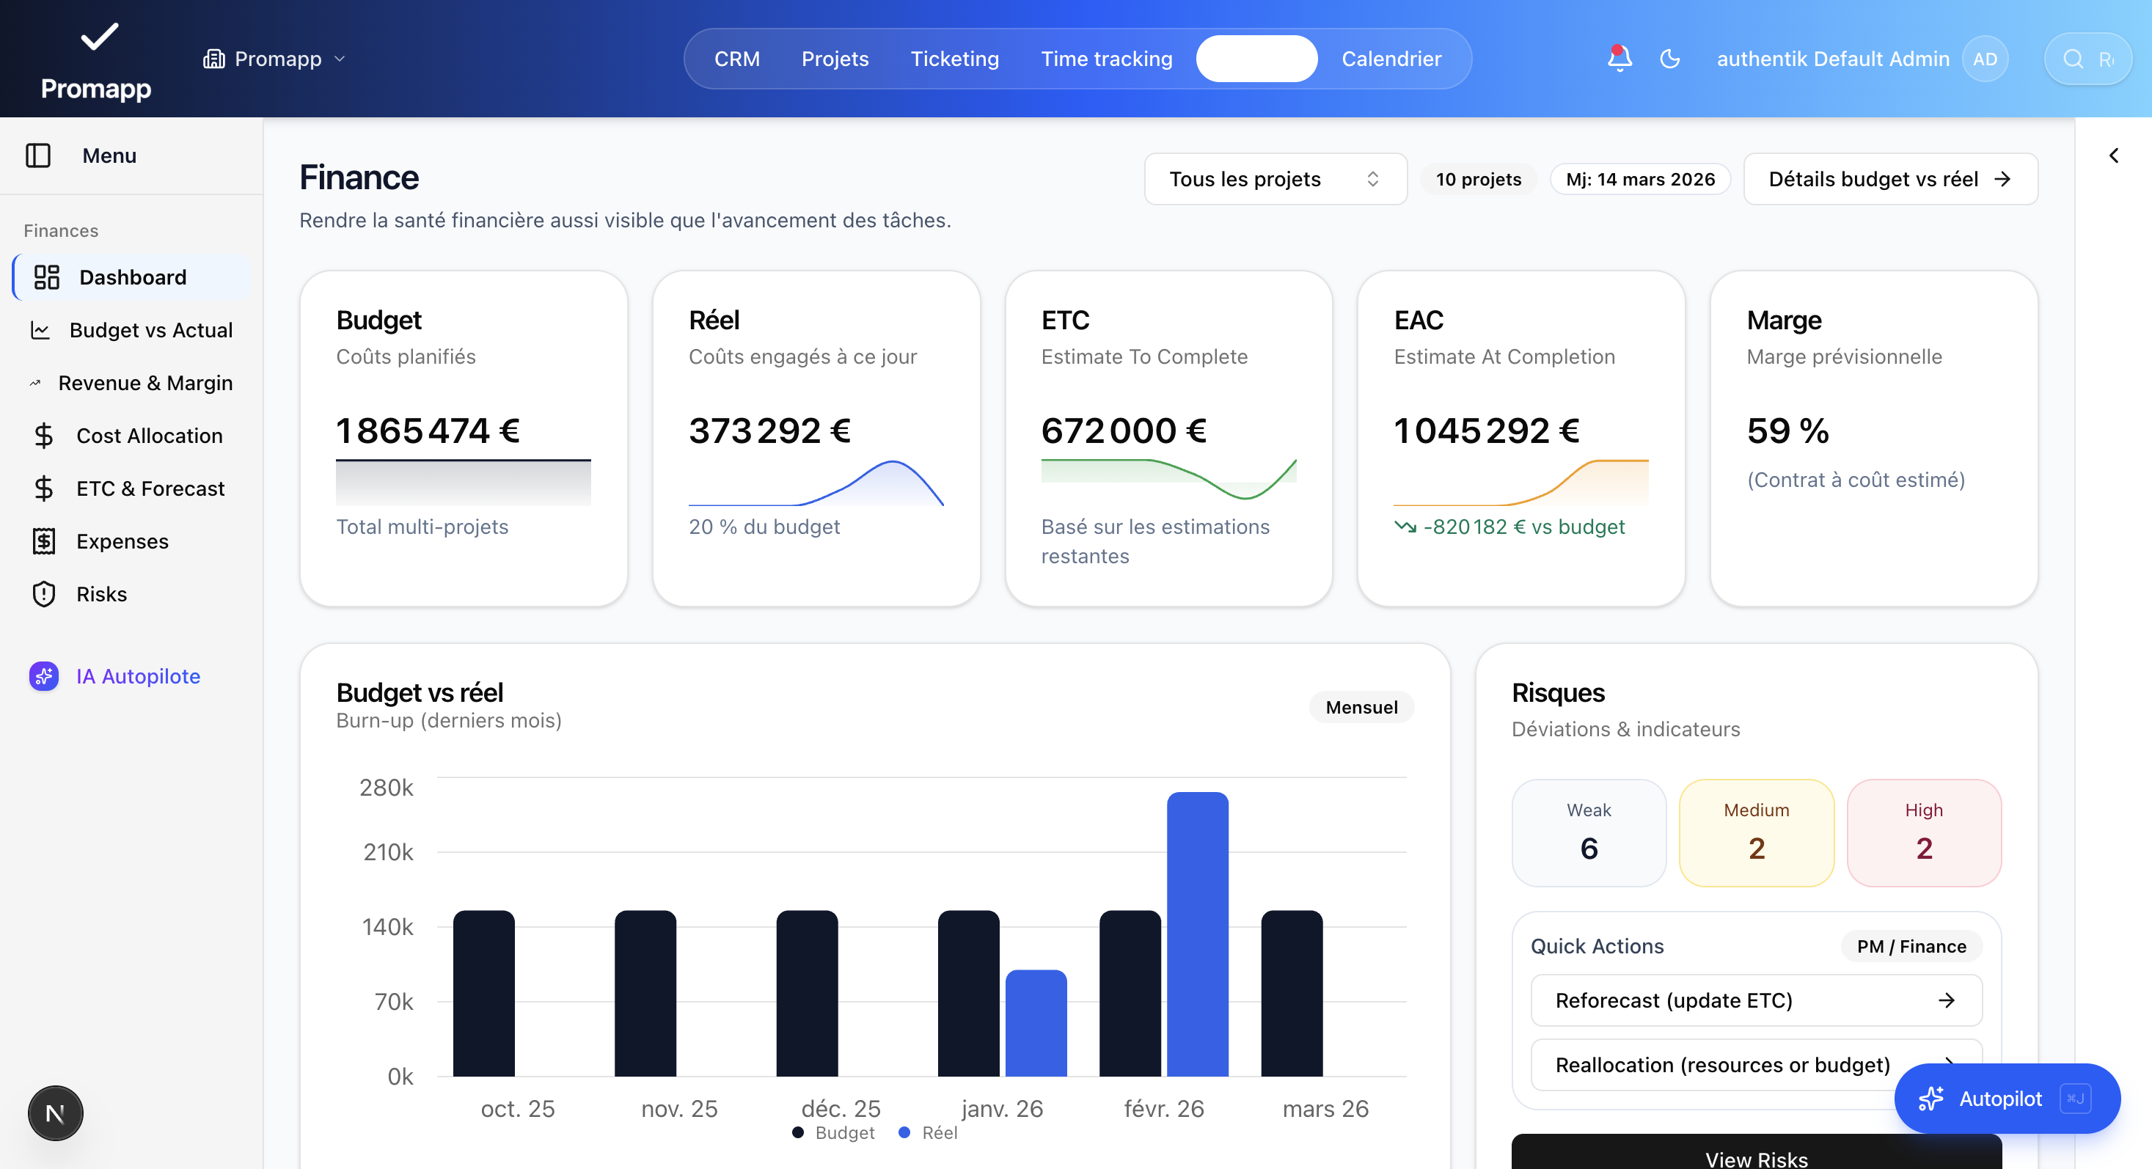Open the Ticketing tab
Viewport: 2152px width, 1169px height.
click(x=955, y=59)
